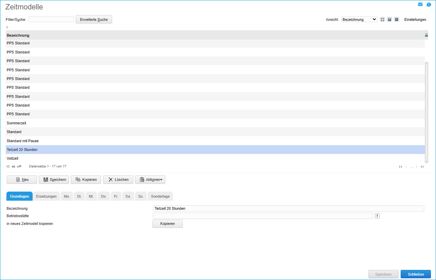Expand the small triangle below Filter/Suche
The width and height of the screenshot is (436, 280).
[x=7, y=27]
